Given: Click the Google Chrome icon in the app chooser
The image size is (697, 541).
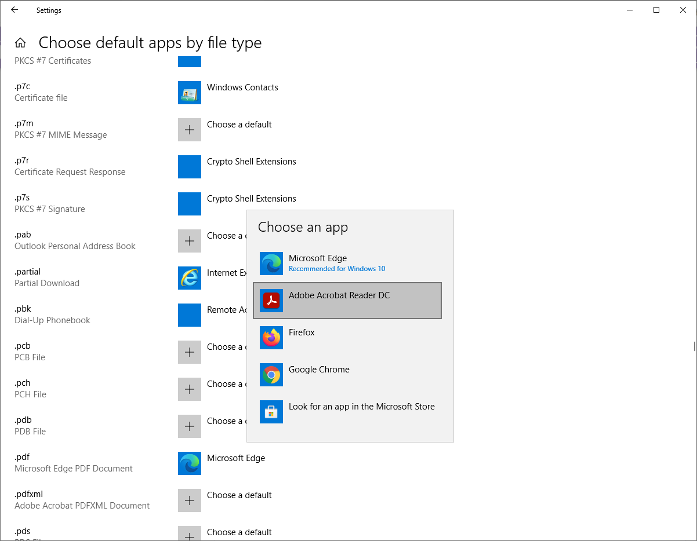Looking at the screenshot, I should point(271,375).
